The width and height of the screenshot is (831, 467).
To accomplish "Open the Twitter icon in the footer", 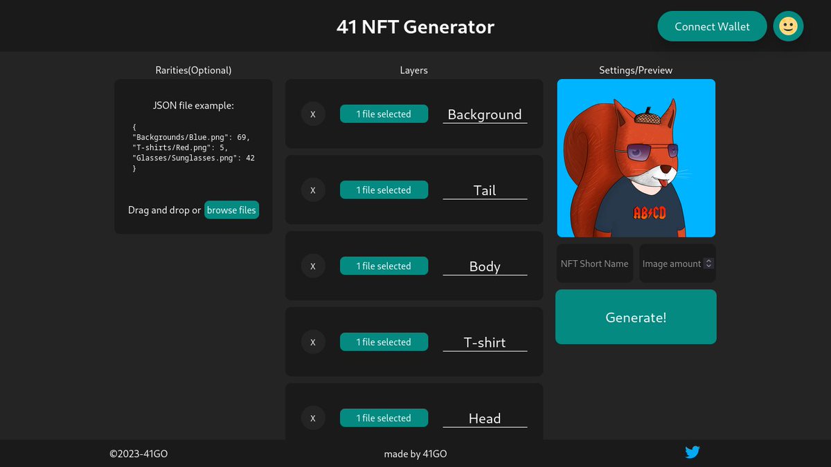I will [x=692, y=452].
